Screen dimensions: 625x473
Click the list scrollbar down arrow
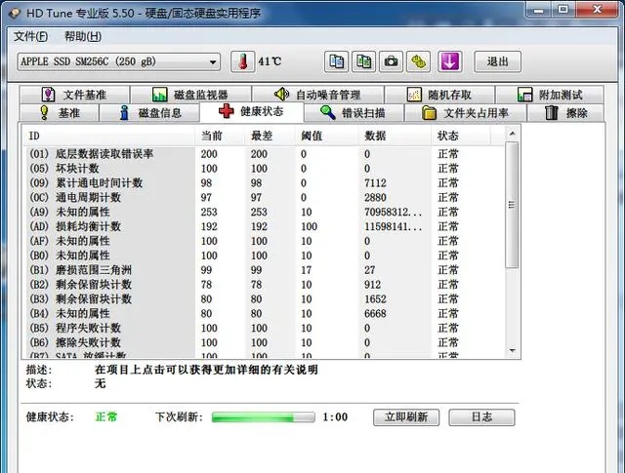tap(512, 350)
